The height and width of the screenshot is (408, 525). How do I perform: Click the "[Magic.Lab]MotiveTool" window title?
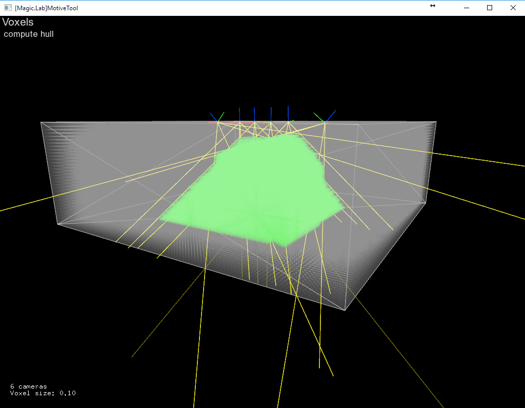(46, 8)
